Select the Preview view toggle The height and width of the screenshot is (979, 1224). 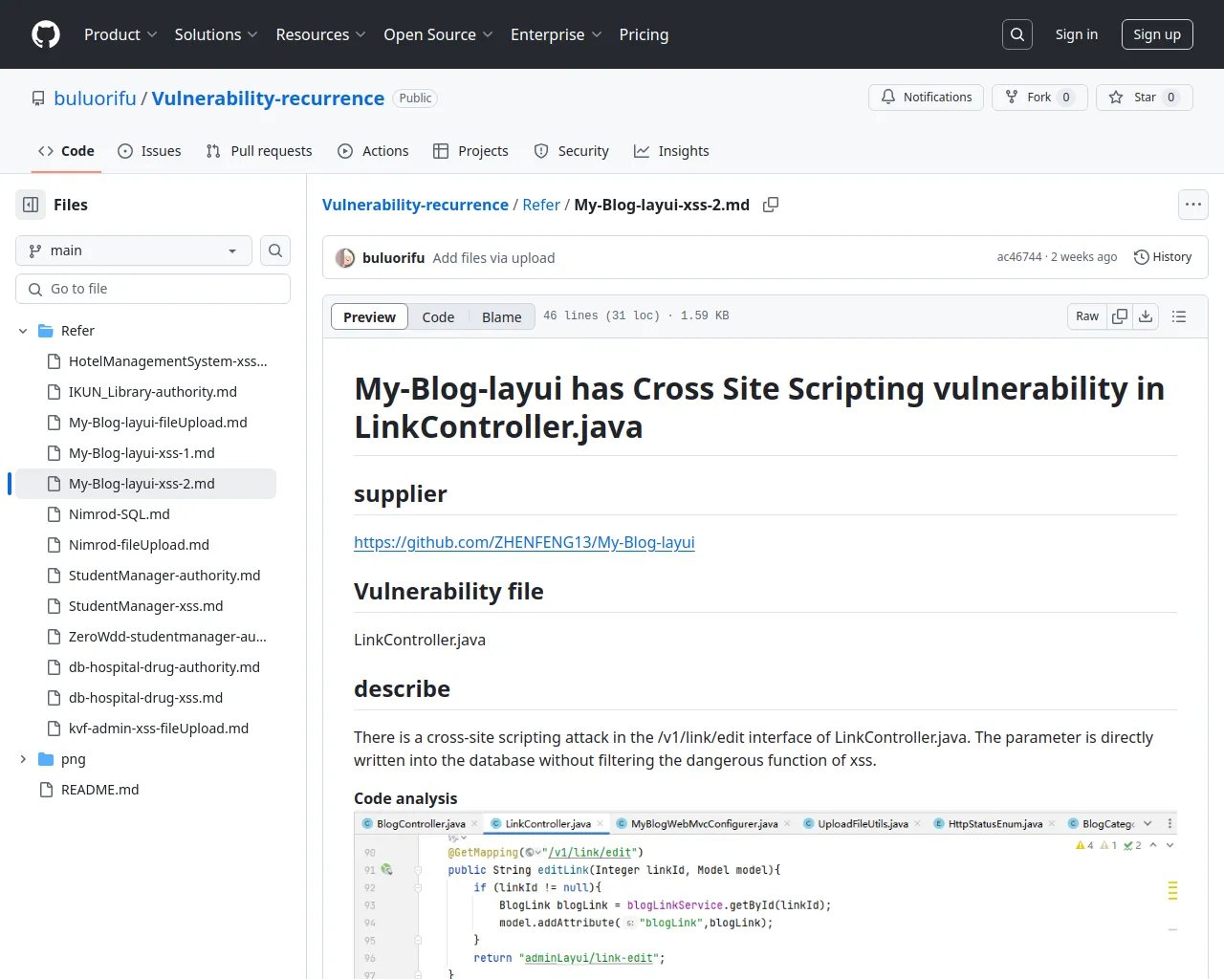pos(369,316)
